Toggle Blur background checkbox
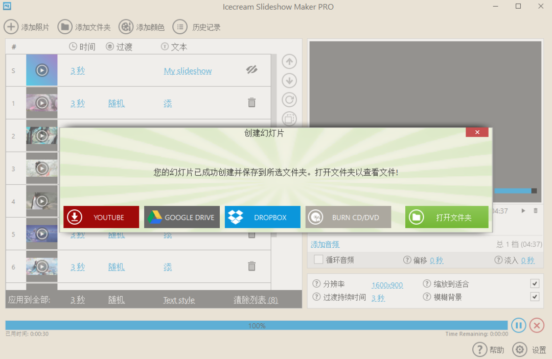552x359 pixels. coord(535,297)
